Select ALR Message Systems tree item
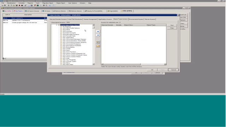The width and height of the screenshot is (226, 127). [71, 35]
